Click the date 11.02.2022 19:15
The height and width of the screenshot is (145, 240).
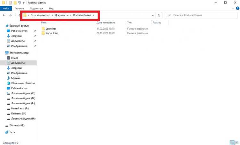point(106,29)
